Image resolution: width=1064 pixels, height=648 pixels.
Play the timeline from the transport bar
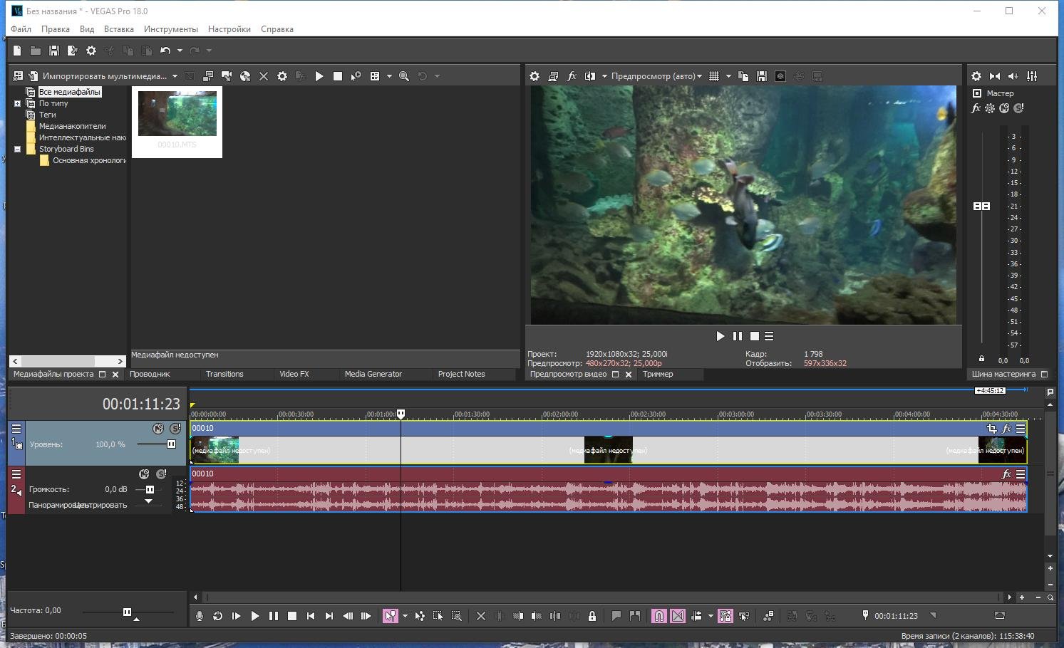(254, 616)
